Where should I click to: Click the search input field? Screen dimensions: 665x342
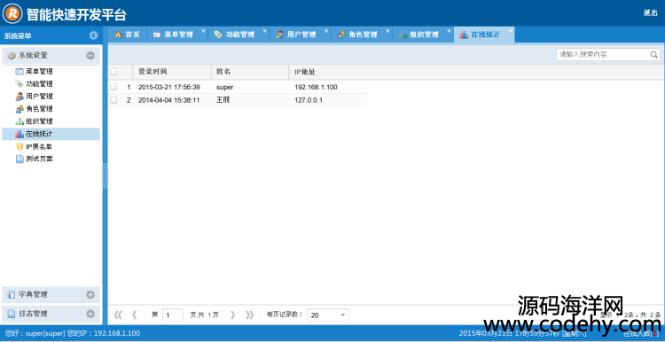(603, 54)
